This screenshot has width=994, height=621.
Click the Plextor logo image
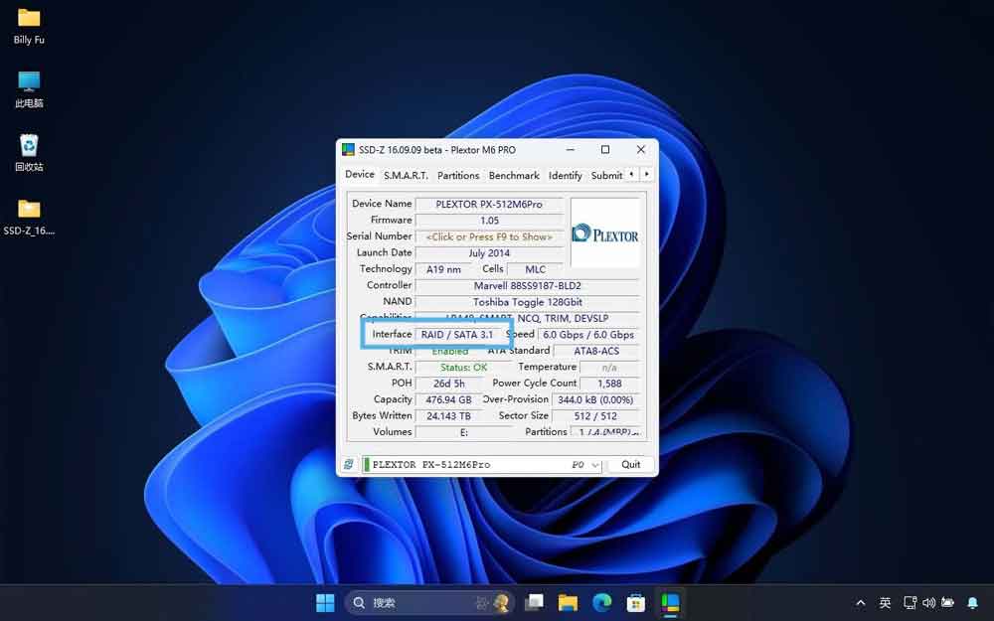pos(605,233)
